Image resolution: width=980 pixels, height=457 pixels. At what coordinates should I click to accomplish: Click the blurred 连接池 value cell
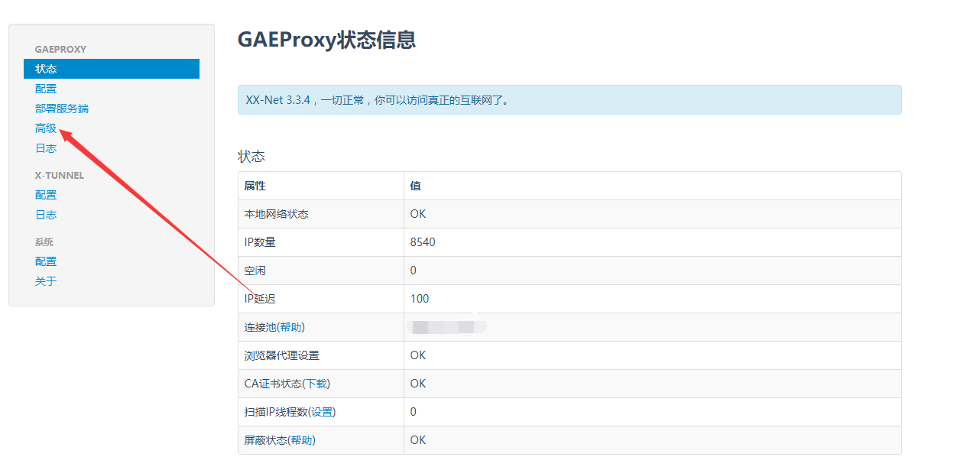(x=447, y=326)
